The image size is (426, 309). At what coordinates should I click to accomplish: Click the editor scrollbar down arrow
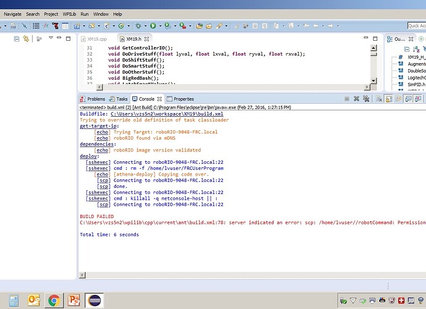374,80
